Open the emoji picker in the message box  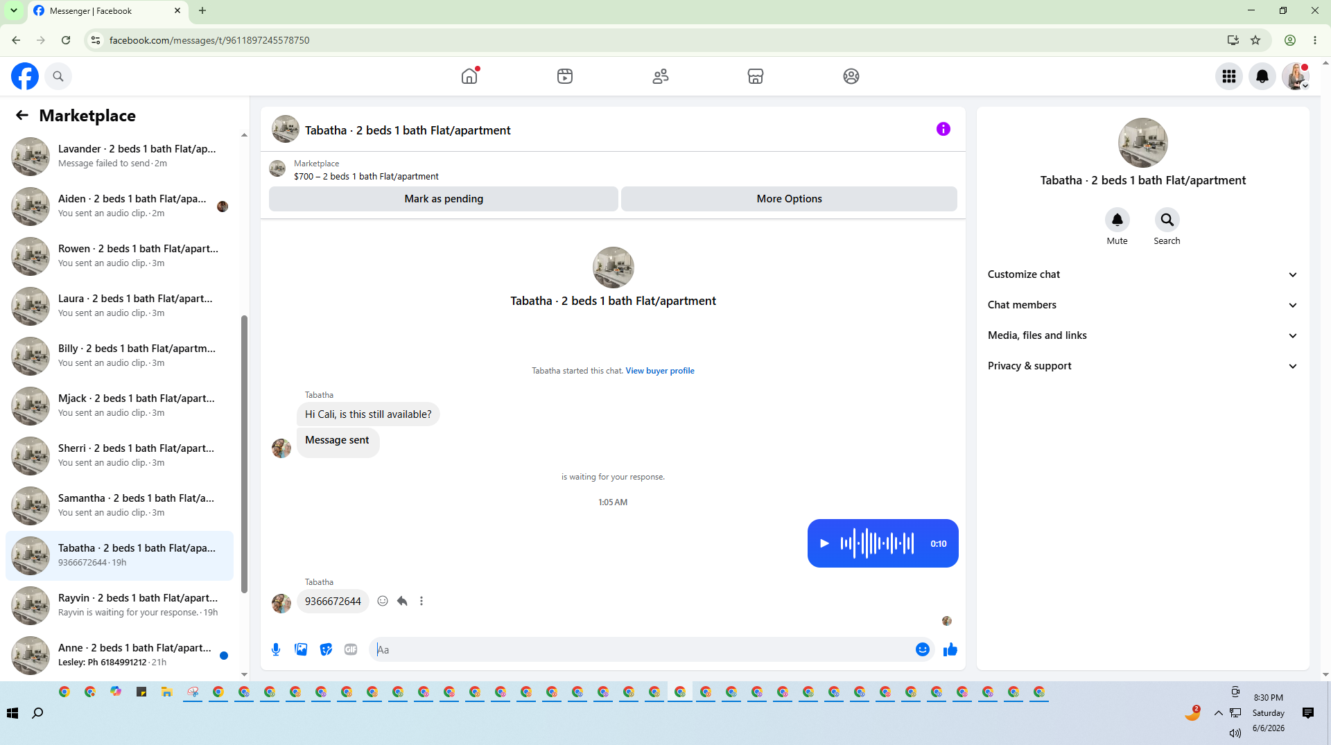point(922,649)
